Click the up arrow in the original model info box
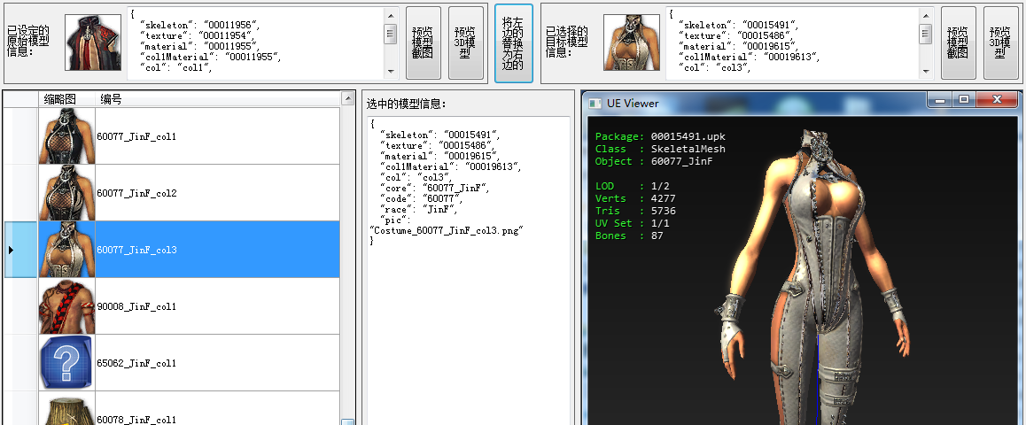The height and width of the screenshot is (425, 1026). [391, 15]
